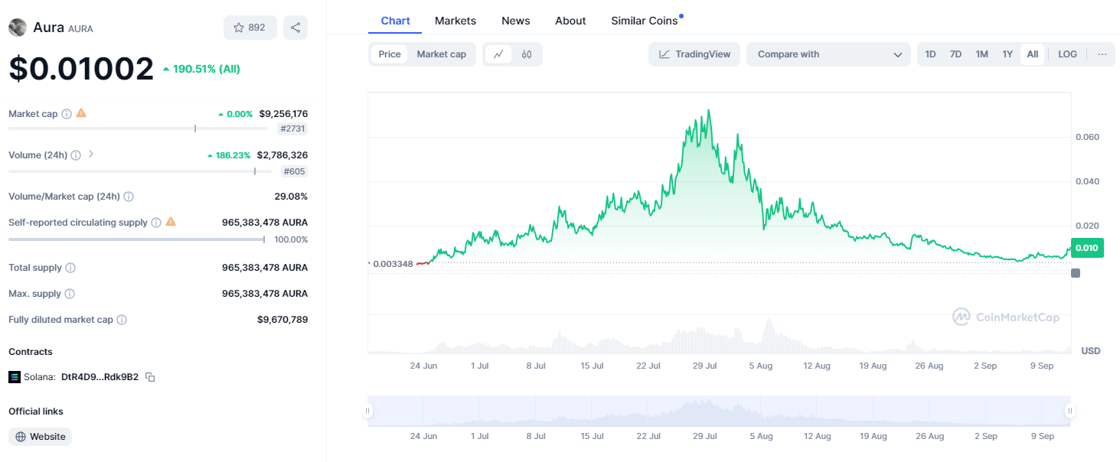
Task: Click the $9,256,176 market cap value
Action: click(283, 114)
